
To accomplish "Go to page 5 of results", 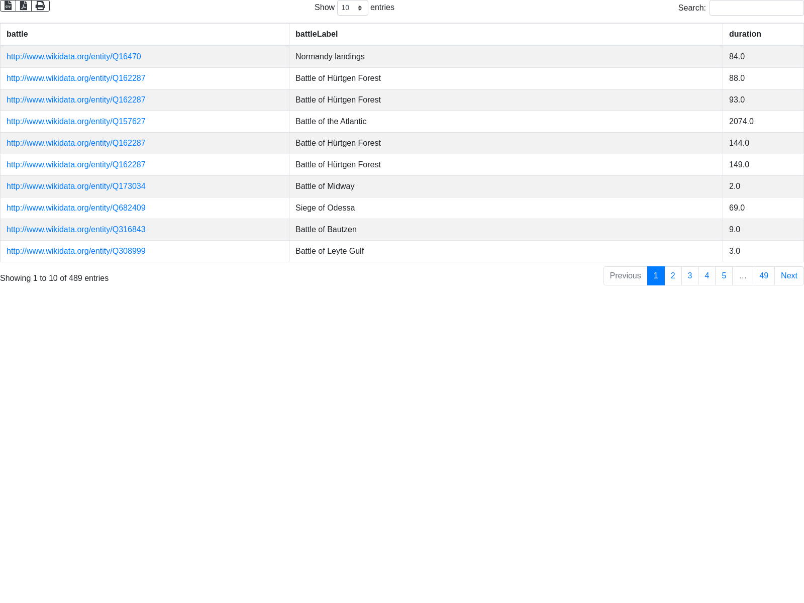I will pos(724,276).
